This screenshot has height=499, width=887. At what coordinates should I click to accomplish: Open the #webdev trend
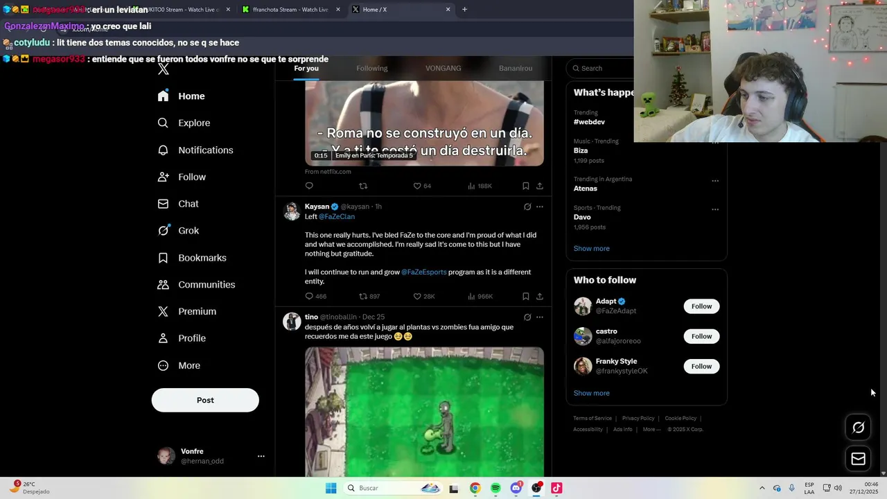point(589,122)
